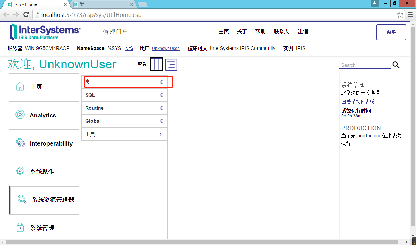Switch to column view icon
The height and width of the screenshot is (245, 416).
point(156,64)
